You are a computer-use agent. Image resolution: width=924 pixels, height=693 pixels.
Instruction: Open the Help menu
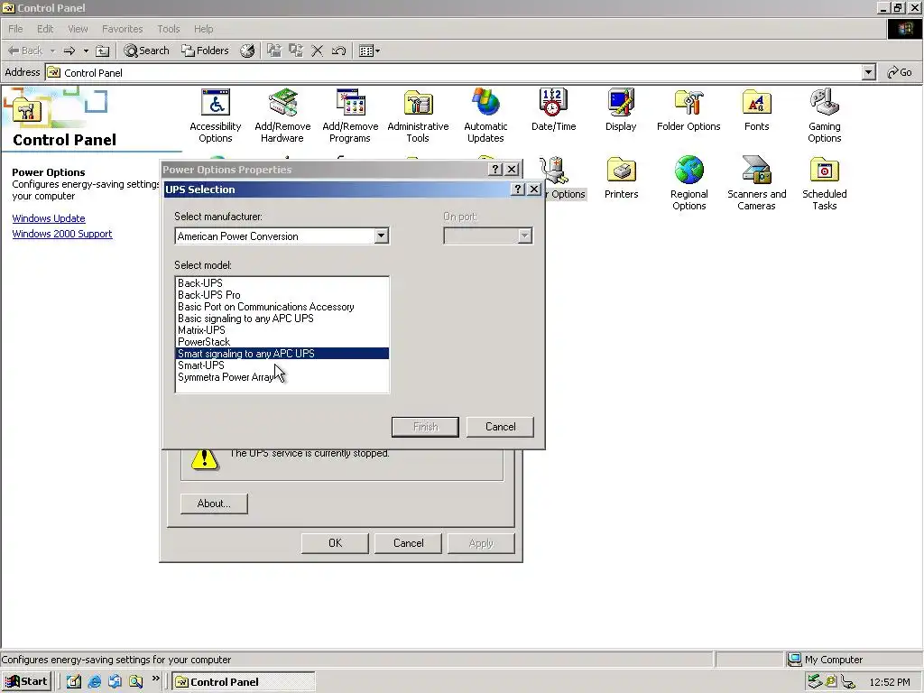pos(203,29)
